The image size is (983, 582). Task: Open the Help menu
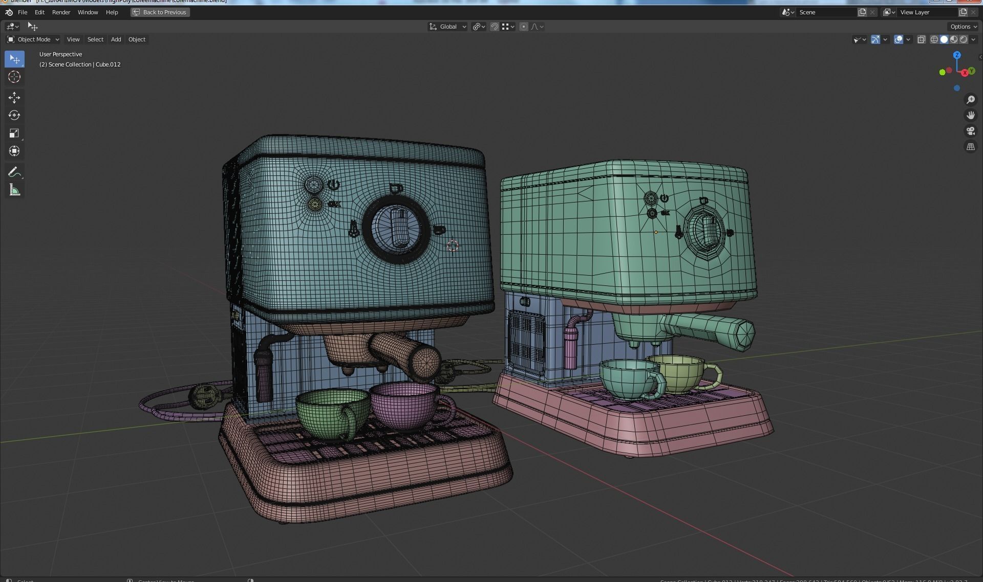tap(112, 12)
